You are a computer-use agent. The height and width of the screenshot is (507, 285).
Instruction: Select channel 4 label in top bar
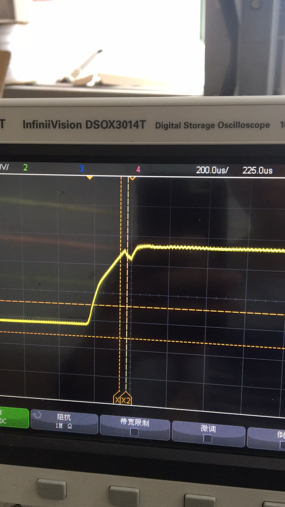pos(138,170)
